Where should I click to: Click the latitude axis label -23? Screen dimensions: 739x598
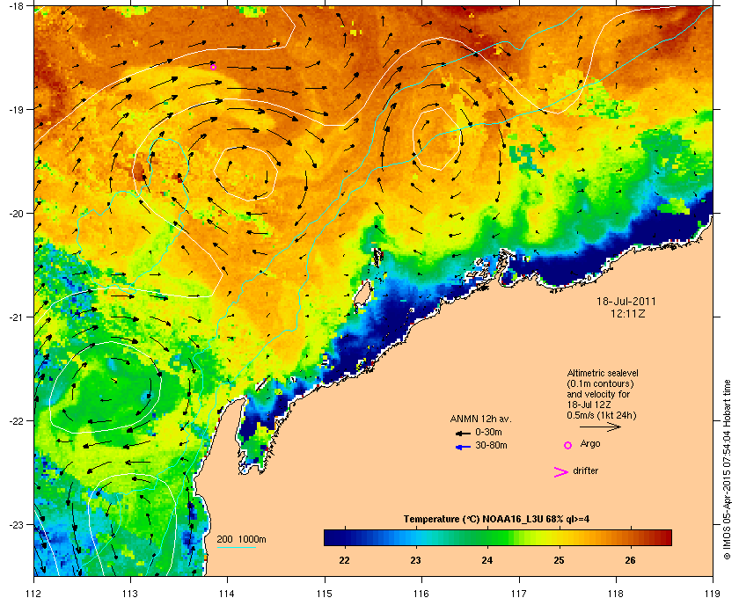pyautogui.click(x=16, y=524)
